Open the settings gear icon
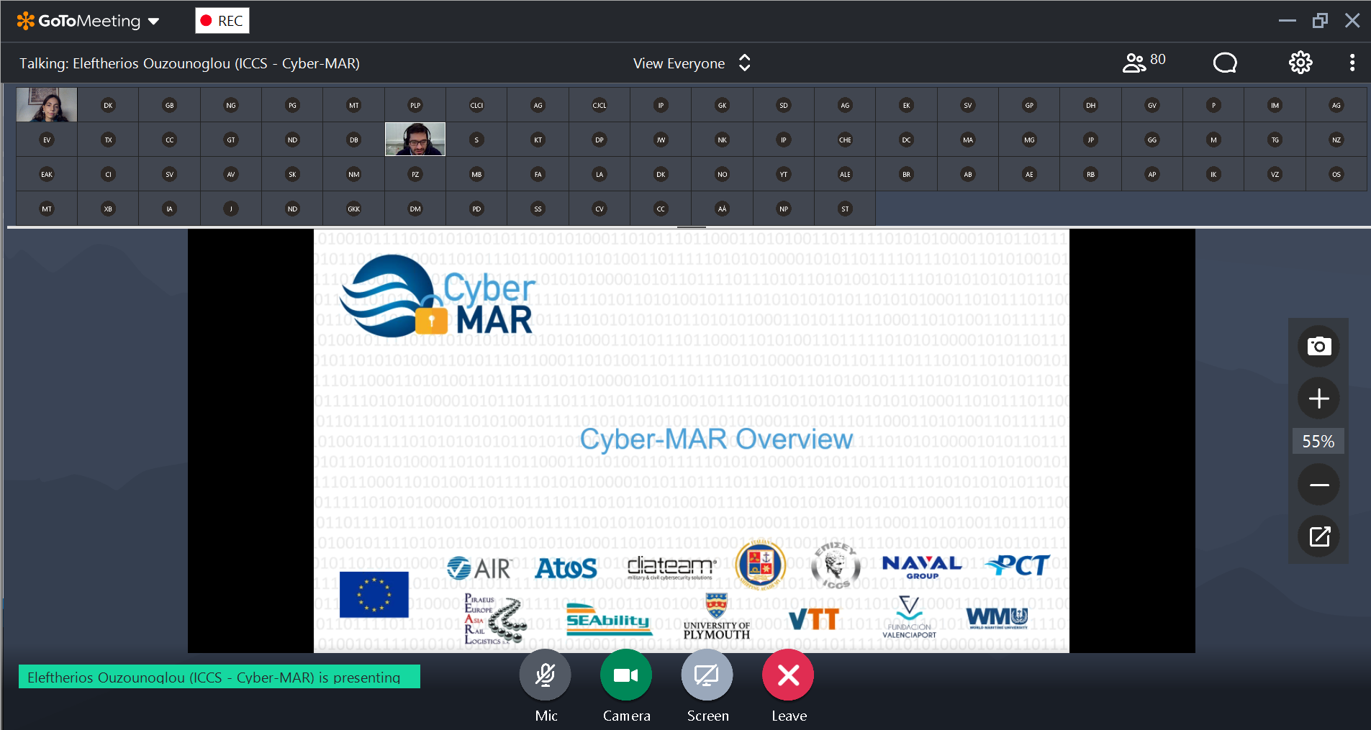Viewport: 1371px width, 730px height. tap(1300, 63)
